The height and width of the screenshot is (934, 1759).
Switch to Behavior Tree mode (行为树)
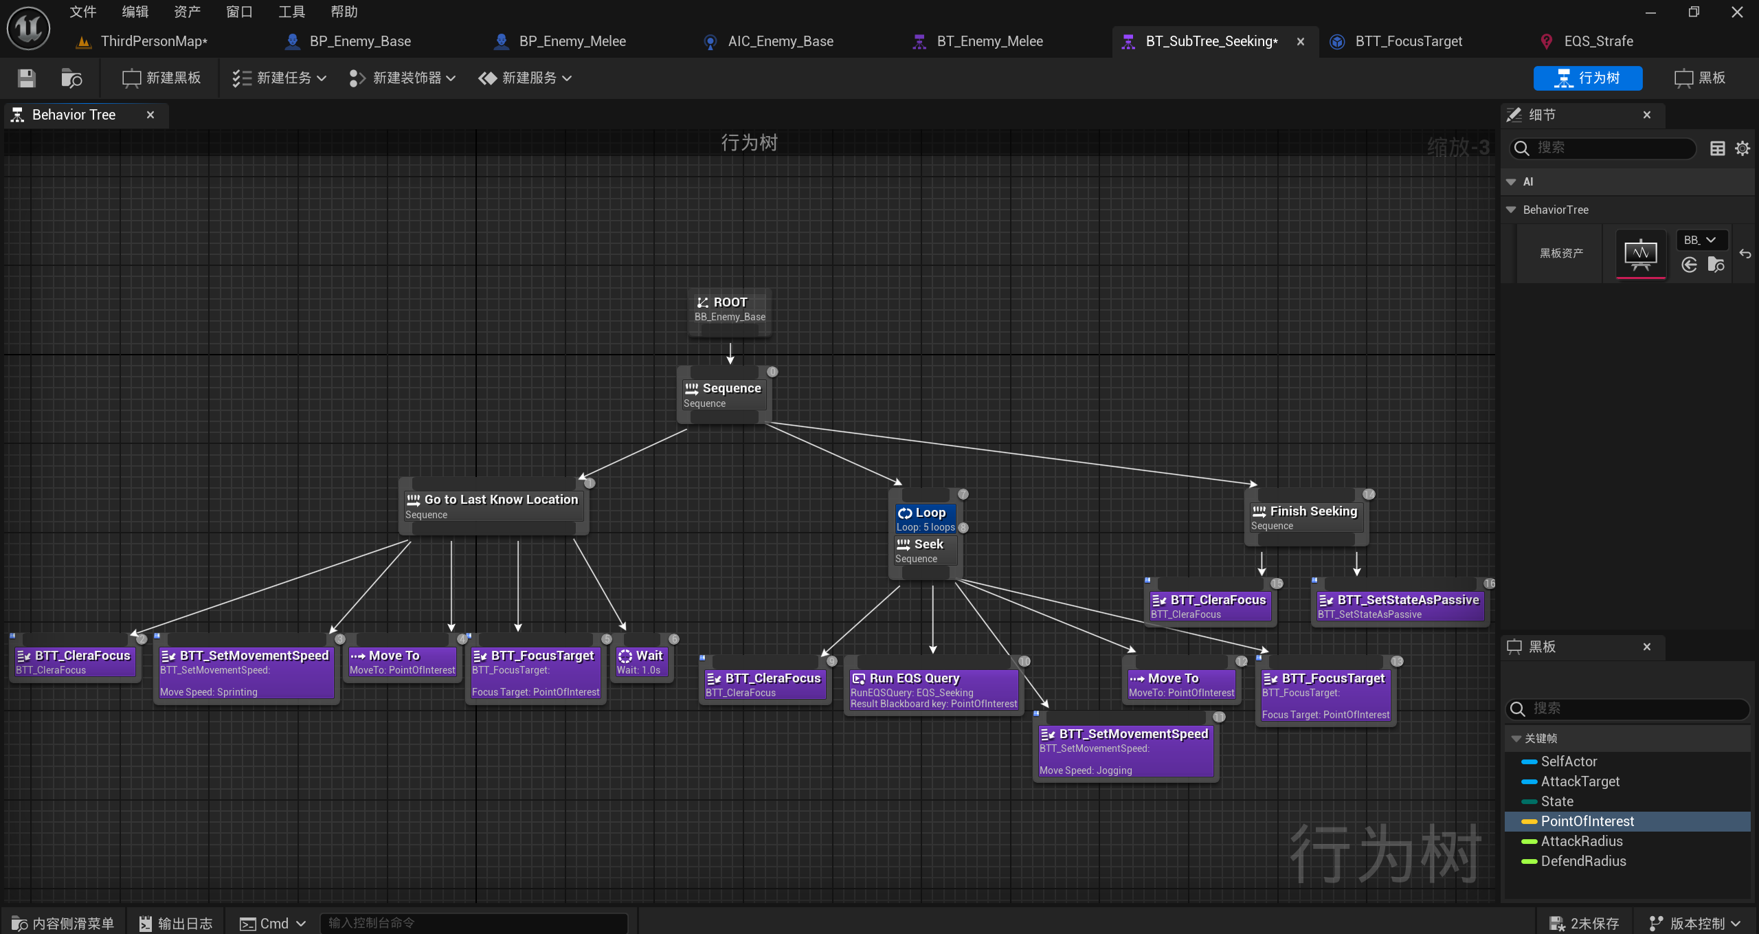point(1587,78)
